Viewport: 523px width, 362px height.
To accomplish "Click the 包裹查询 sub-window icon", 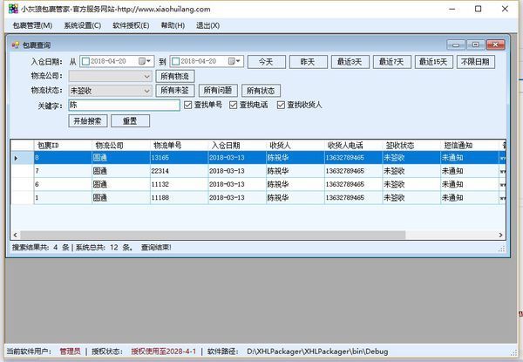I will [16, 44].
